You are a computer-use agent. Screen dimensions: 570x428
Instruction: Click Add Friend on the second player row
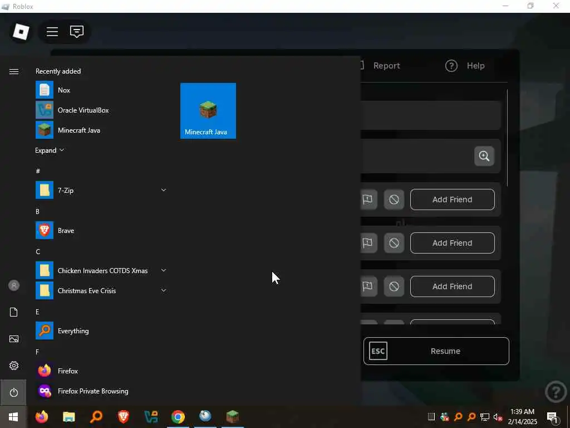pos(452,243)
